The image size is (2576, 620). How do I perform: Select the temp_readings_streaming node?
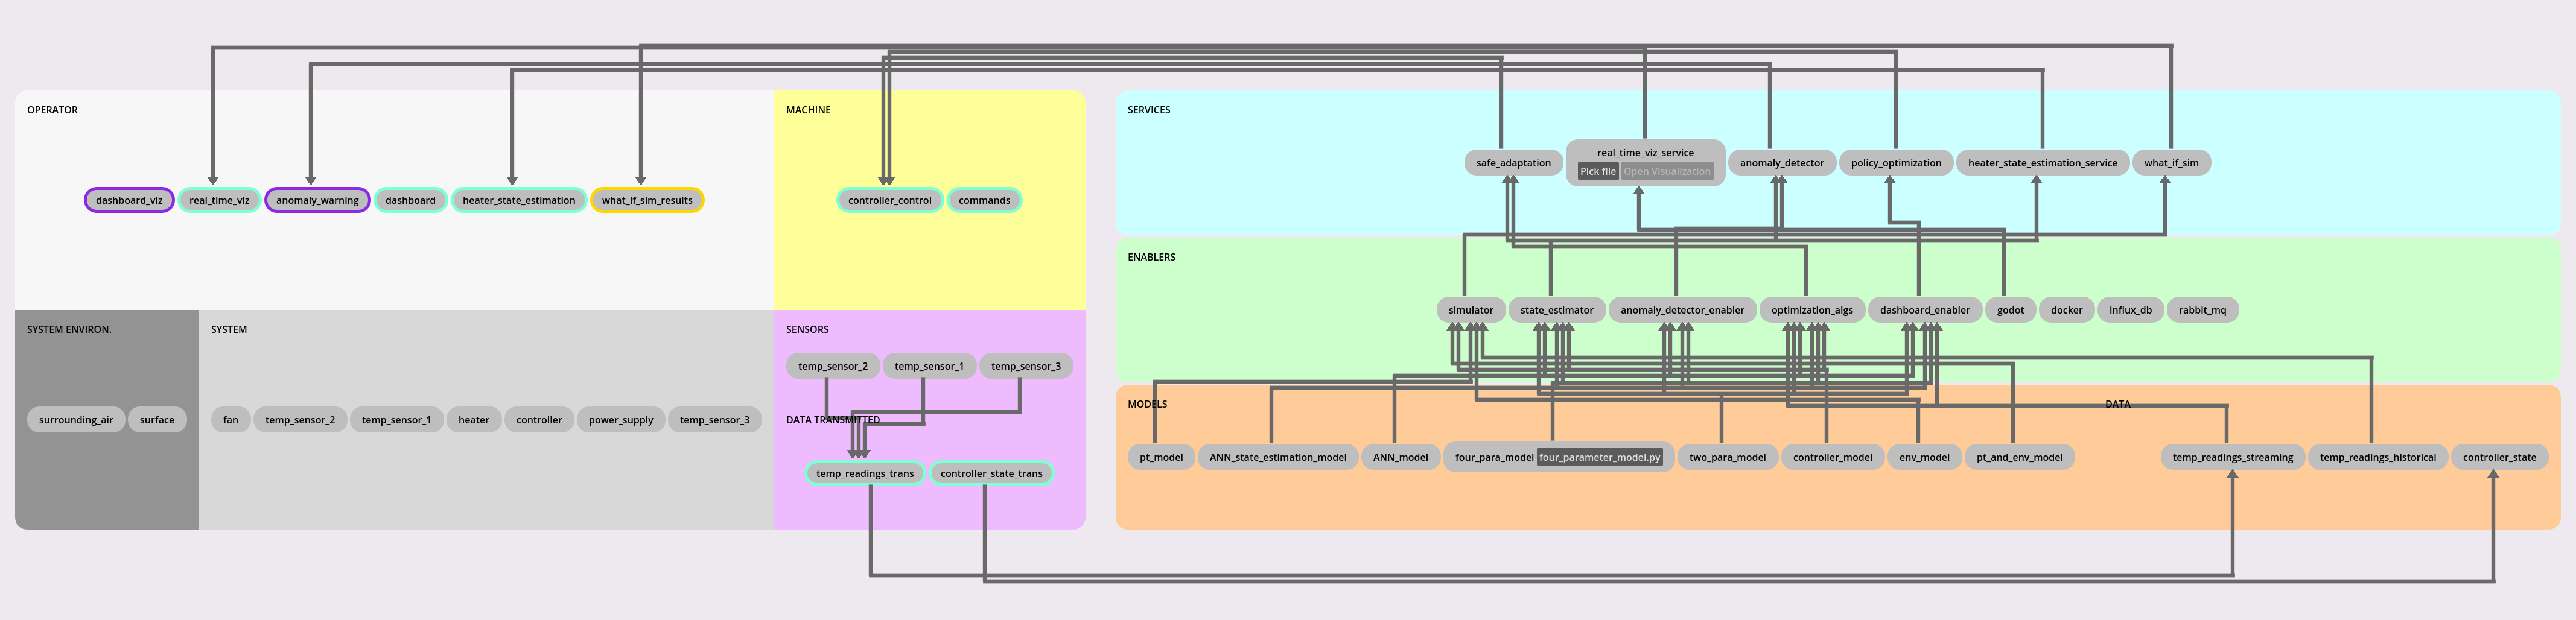[2232, 457]
